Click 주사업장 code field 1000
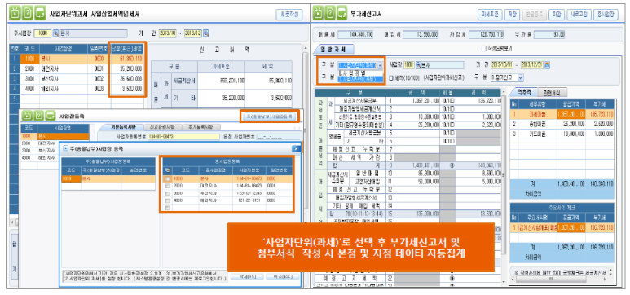The width and height of the screenshot is (630, 295). (x=42, y=33)
